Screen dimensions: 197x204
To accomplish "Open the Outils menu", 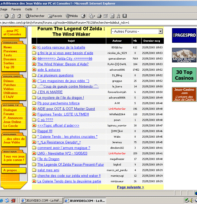I will click(29, 9).
